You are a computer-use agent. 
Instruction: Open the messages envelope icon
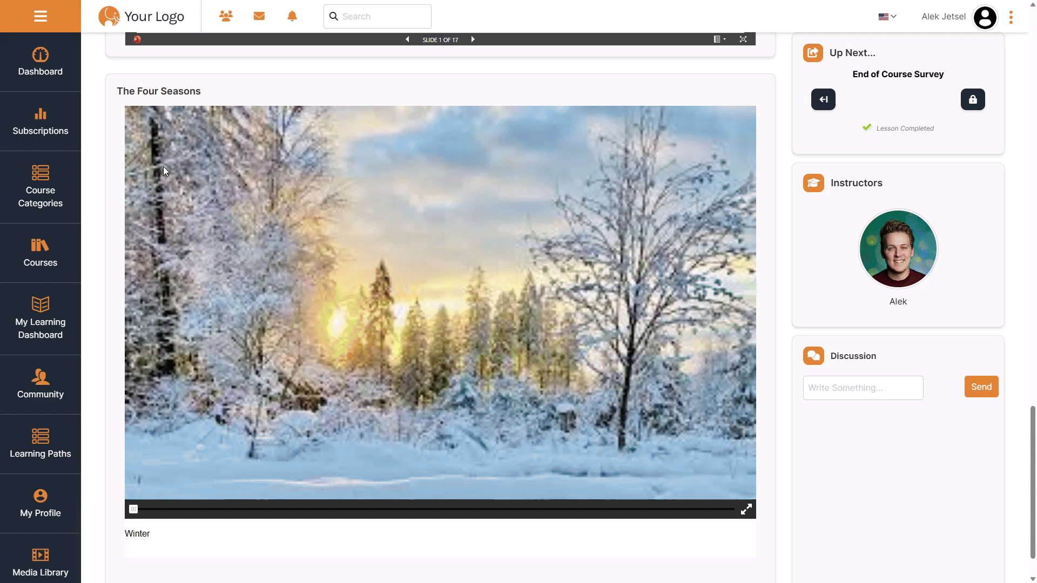pos(259,16)
